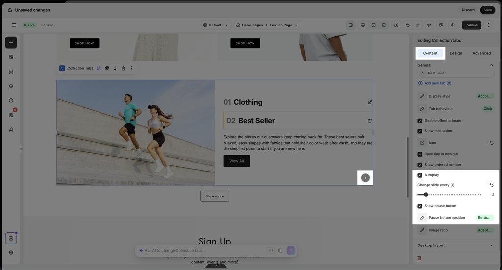
Task: Open the Advanced tab
Action: (481, 53)
